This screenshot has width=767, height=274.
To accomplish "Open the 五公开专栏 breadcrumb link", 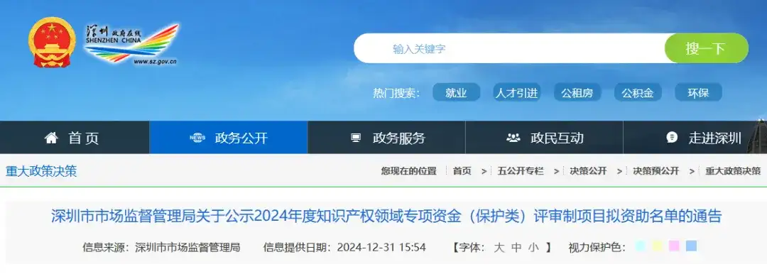I will [521, 171].
